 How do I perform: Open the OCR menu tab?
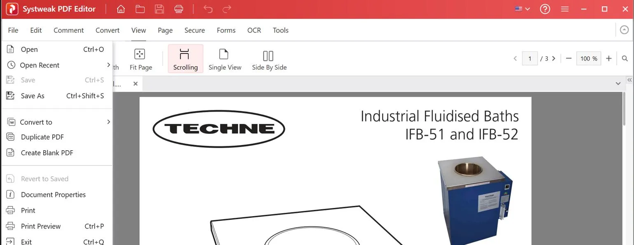(x=254, y=30)
